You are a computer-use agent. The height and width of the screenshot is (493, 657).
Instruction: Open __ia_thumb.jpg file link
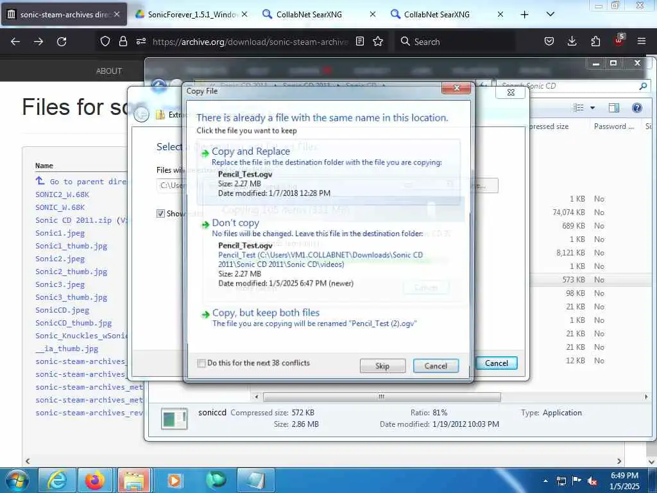(x=67, y=349)
